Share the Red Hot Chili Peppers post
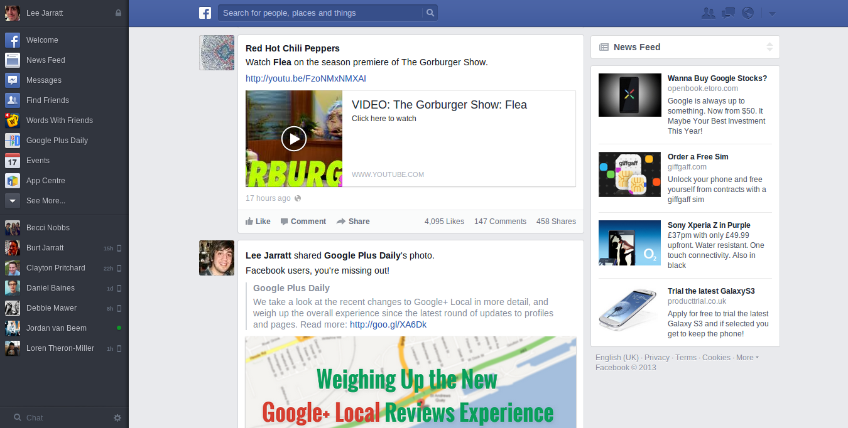The image size is (848, 428). 353,222
